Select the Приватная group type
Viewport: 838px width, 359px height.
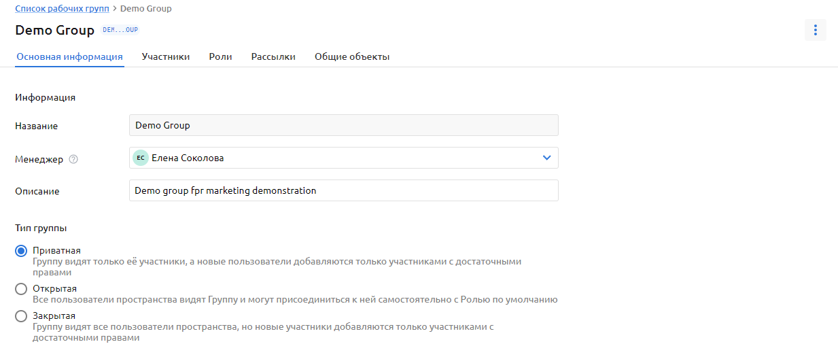[x=21, y=251]
